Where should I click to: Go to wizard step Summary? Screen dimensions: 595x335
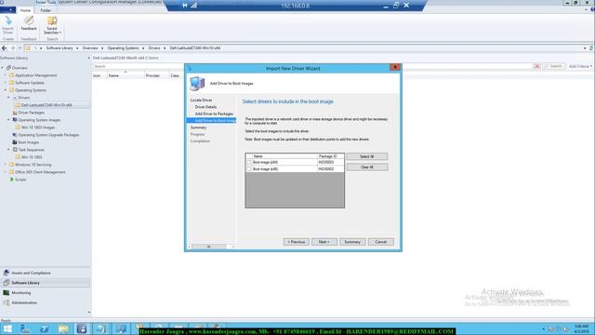198,127
